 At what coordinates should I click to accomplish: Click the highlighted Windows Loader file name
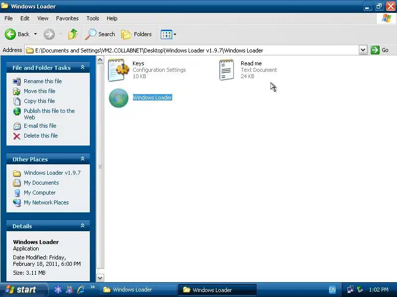tap(152, 98)
